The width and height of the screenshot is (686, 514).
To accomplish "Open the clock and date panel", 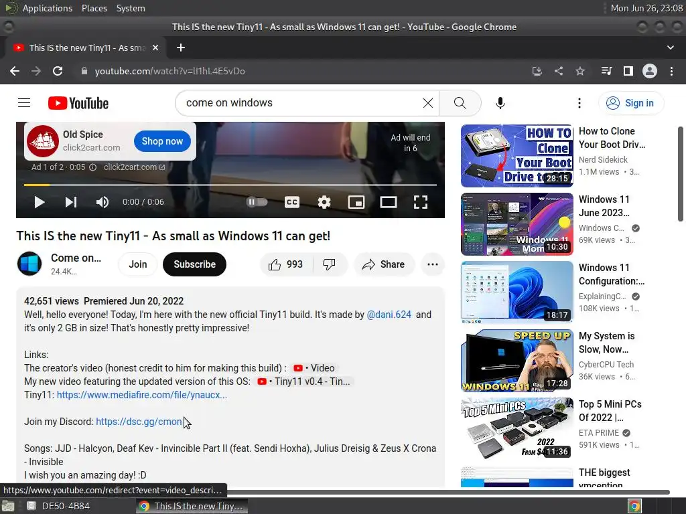I will tap(646, 8).
